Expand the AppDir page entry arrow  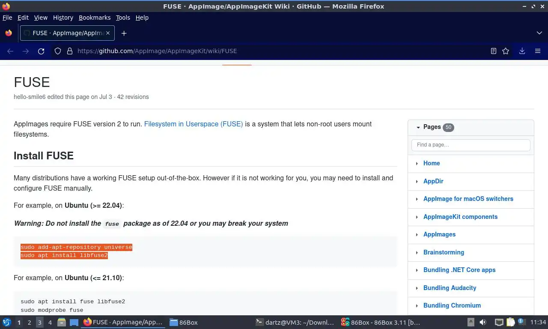[417, 182]
